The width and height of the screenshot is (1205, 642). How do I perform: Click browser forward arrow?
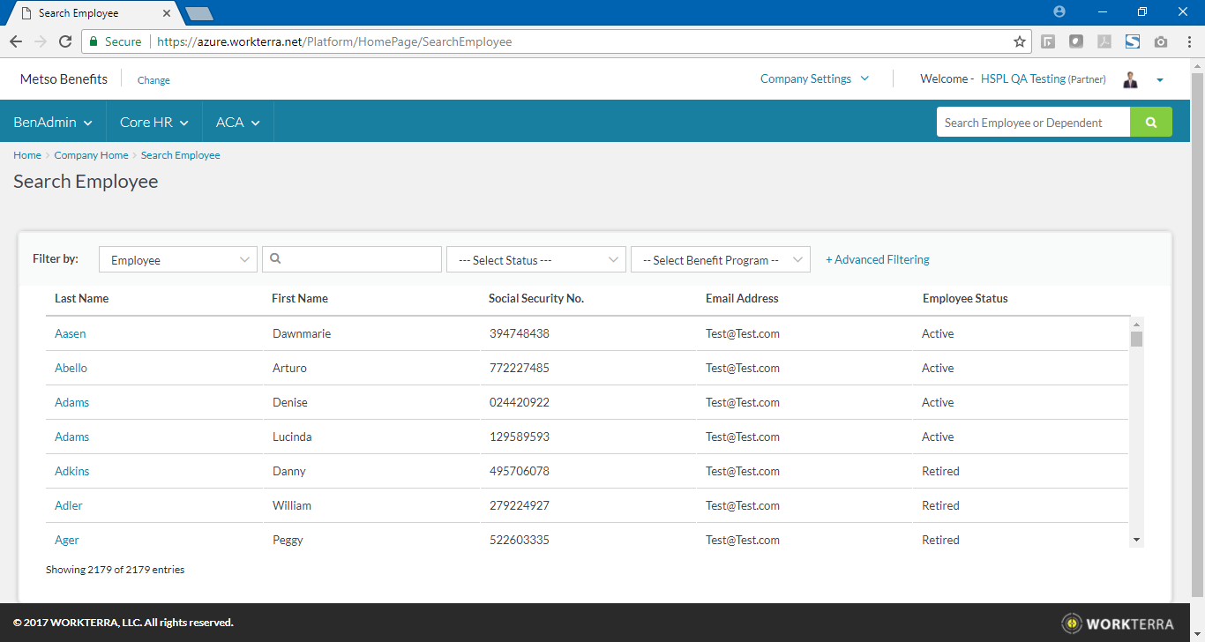click(x=41, y=41)
